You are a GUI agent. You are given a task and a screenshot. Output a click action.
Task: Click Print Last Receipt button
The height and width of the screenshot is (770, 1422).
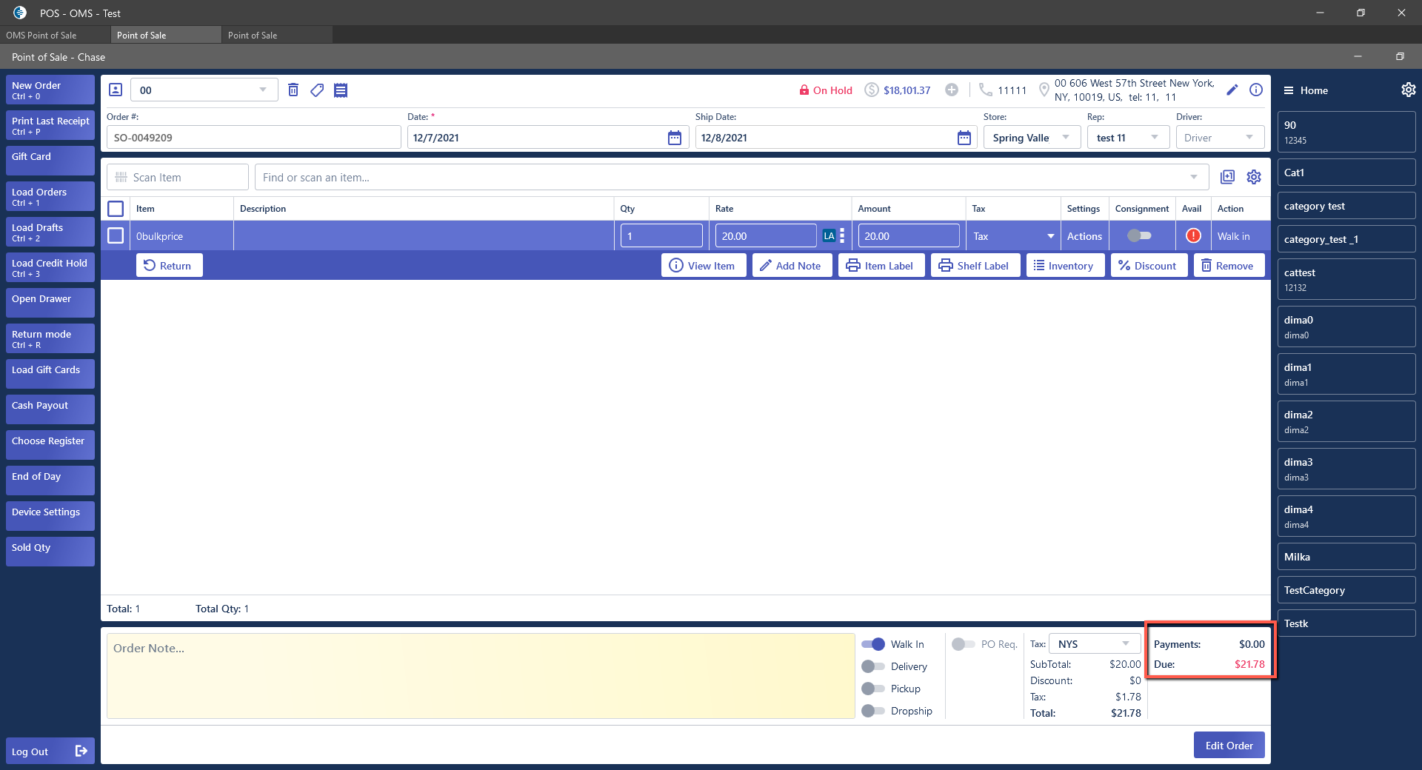pos(50,125)
